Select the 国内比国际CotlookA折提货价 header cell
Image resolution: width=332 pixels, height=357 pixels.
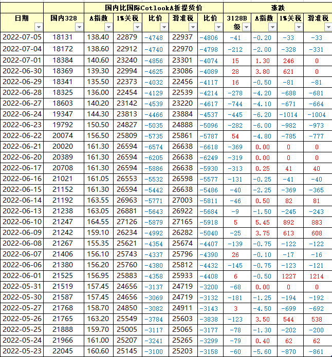154,8
